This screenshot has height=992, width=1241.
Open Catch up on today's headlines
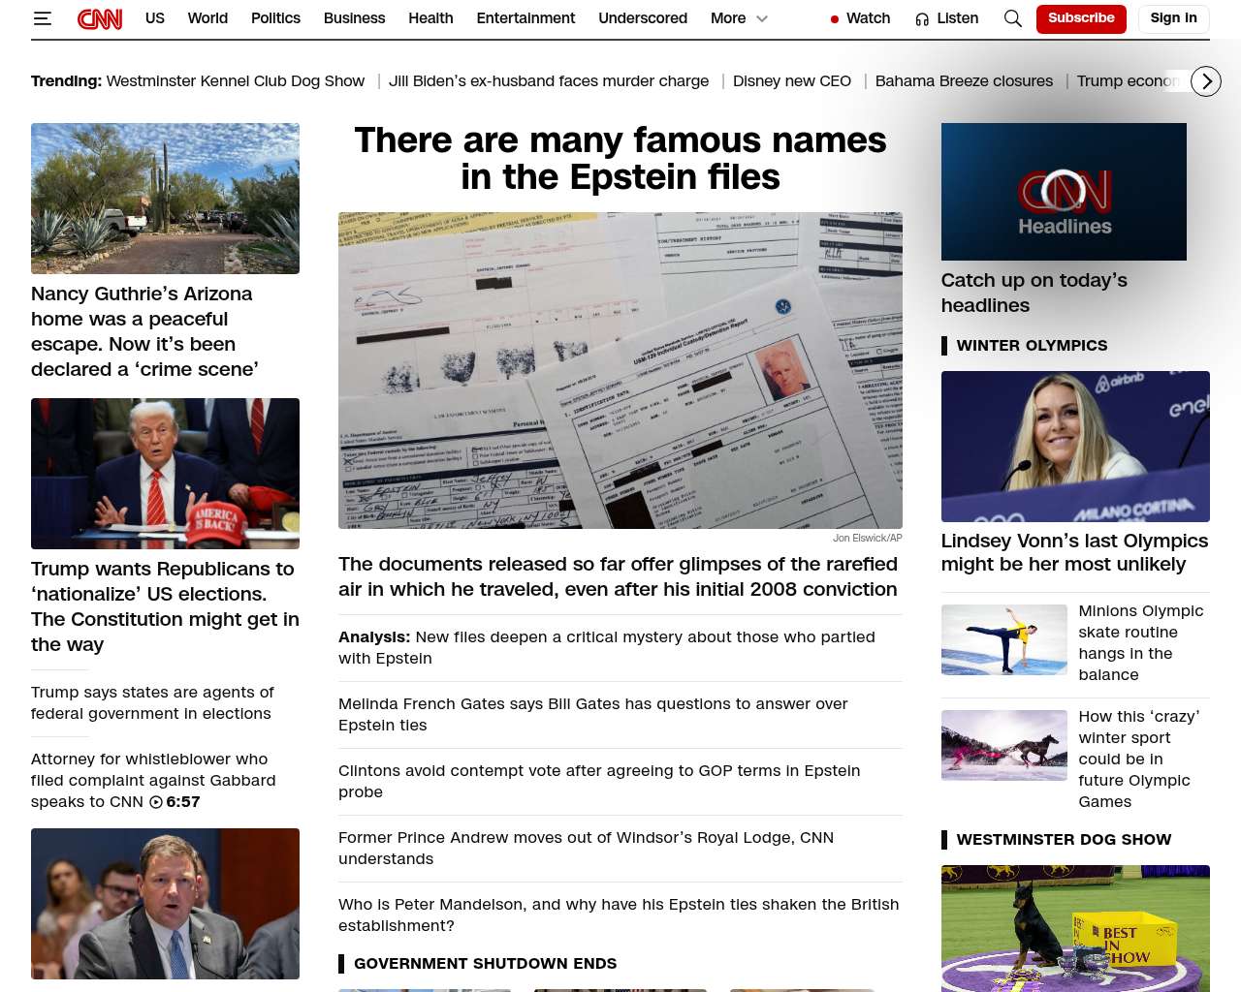coord(1034,293)
